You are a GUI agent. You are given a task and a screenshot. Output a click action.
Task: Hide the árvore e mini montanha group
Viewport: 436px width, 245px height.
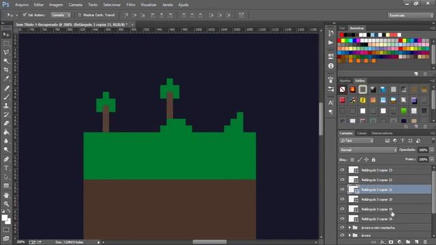click(x=342, y=227)
